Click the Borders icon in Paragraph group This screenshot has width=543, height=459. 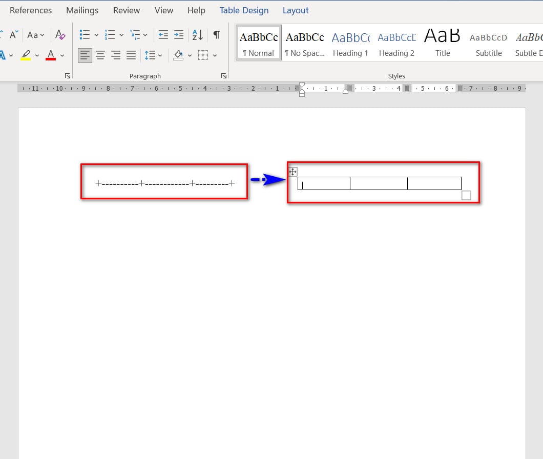pos(203,55)
